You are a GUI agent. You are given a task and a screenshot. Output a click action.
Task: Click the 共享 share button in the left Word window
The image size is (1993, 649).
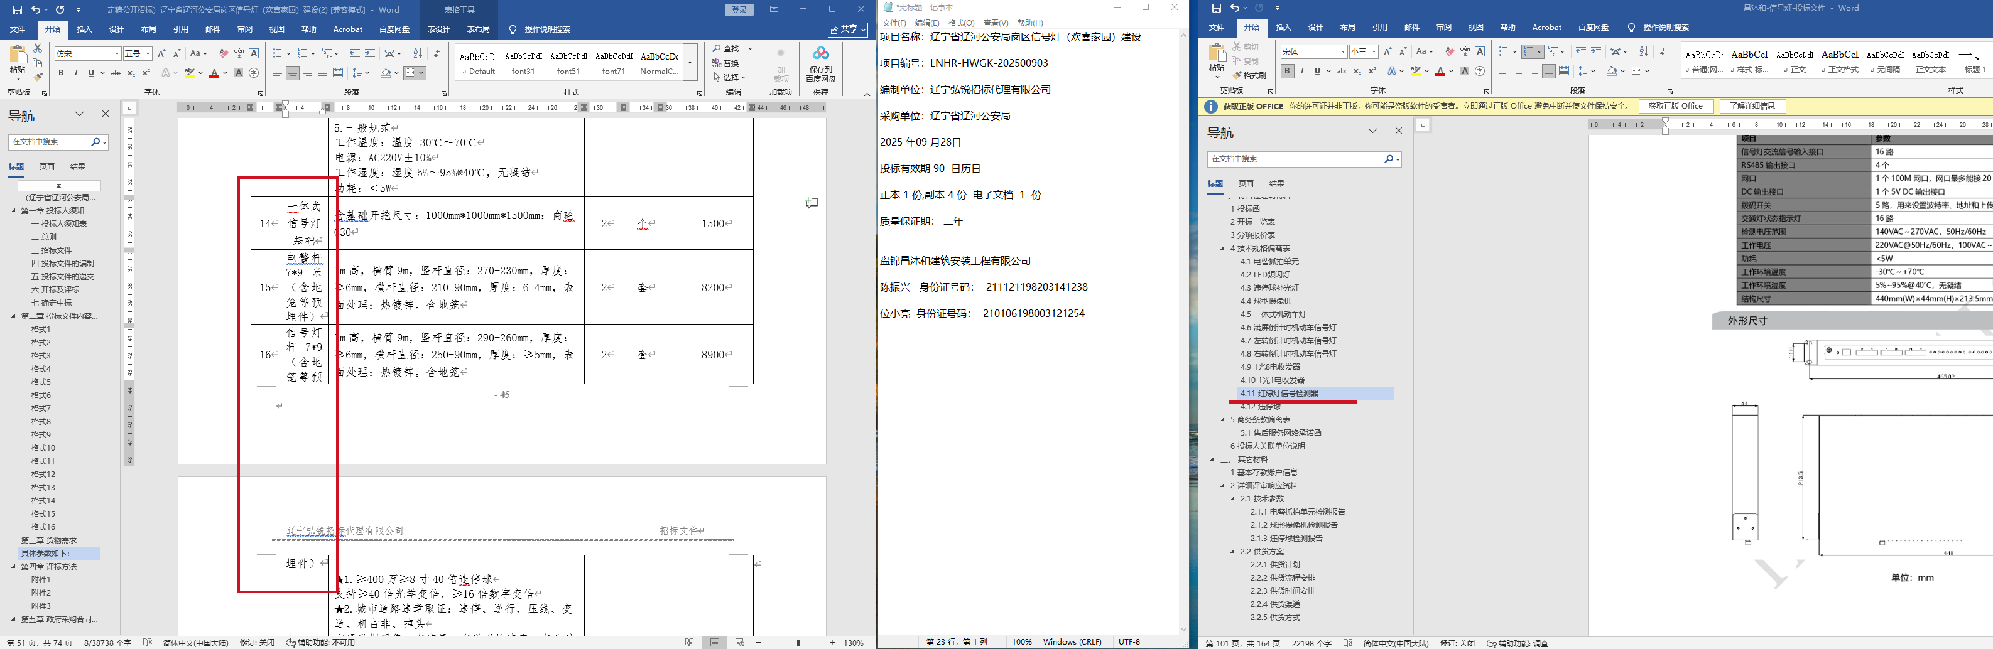pos(848,29)
